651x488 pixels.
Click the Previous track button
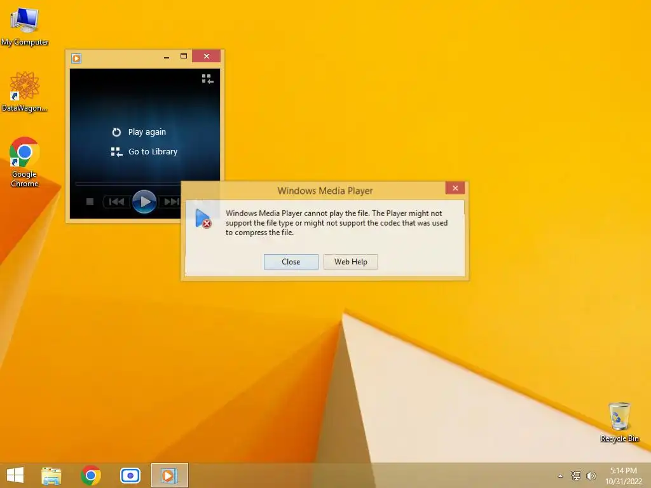[117, 201]
